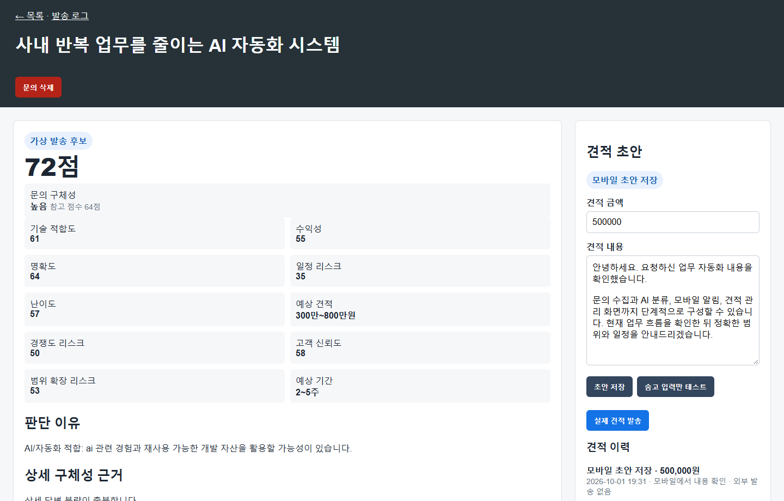Click the 난이도 57 card
Screen dimensions: 784x501
click(x=155, y=309)
